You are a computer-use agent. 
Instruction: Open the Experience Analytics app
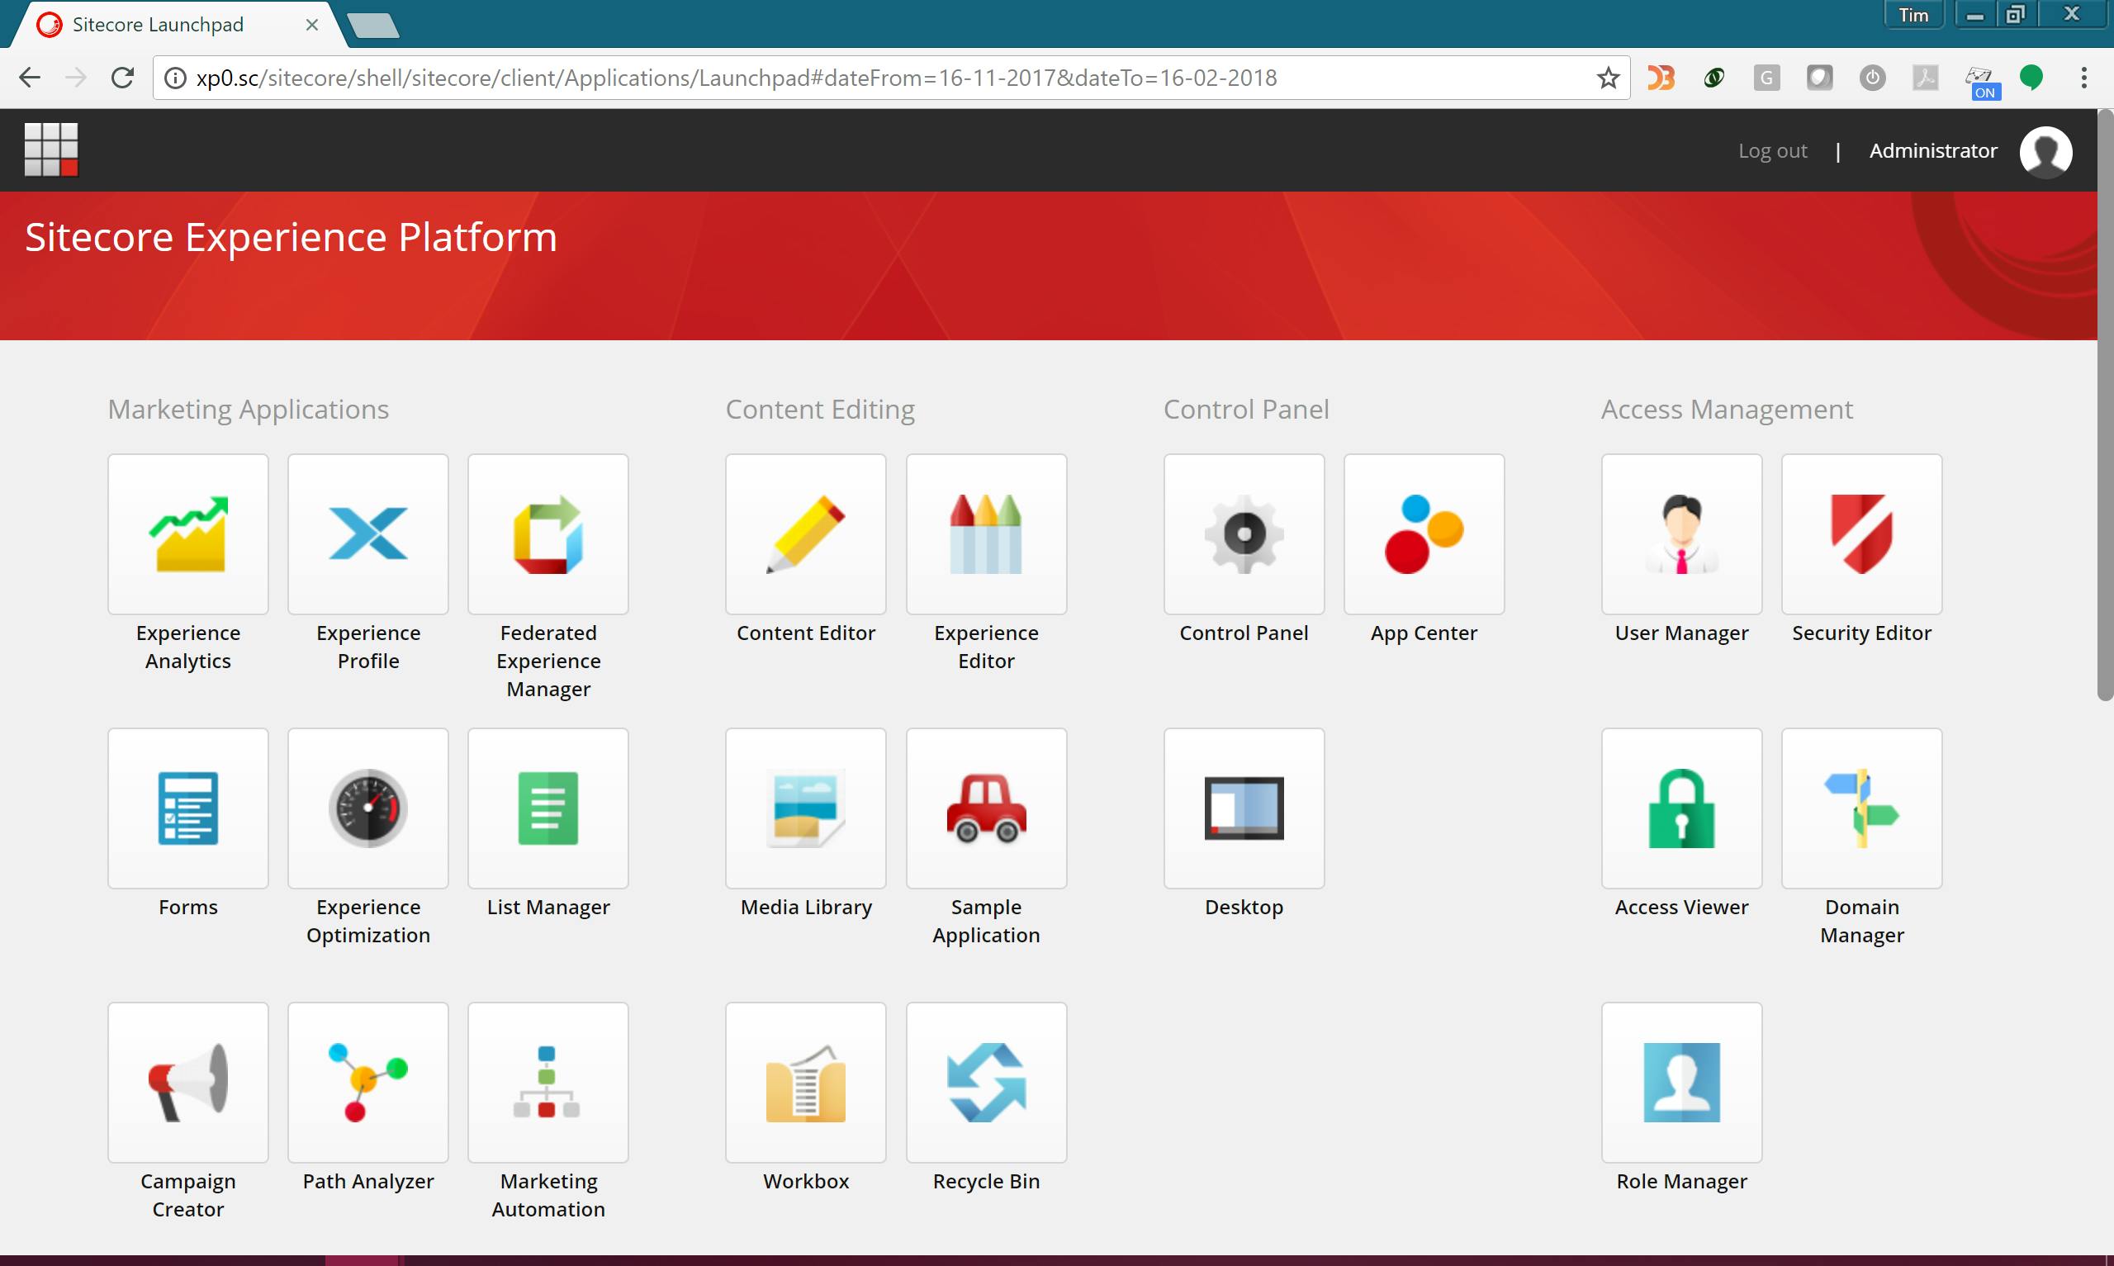pyautogui.click(x=187, y=534)
